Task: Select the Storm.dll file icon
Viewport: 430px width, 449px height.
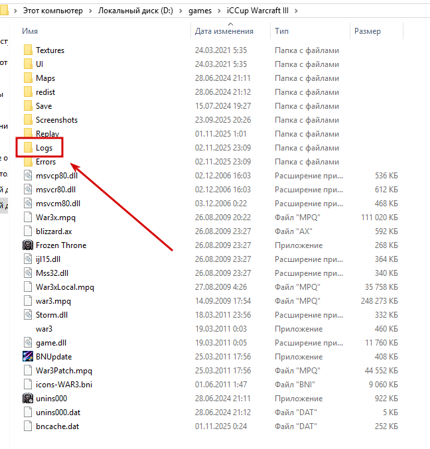Action: [28, 315]
